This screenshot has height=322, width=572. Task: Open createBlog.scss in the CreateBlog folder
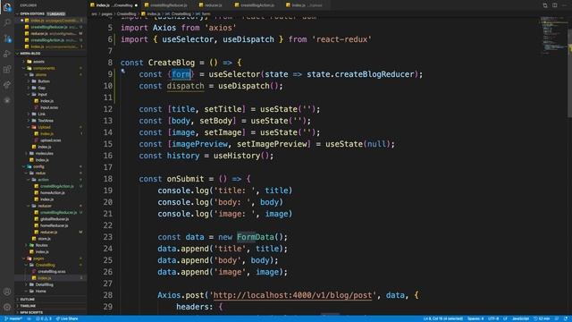52,272
